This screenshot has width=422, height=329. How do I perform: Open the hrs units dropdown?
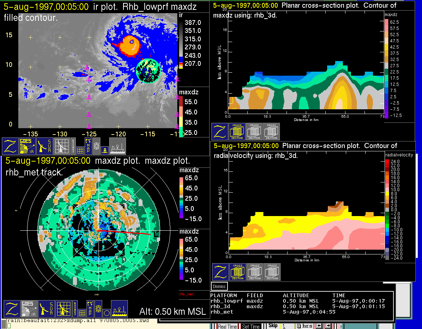pos(304,326)
